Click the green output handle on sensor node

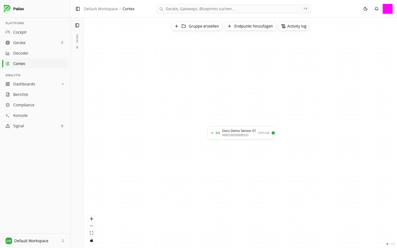[x=273, y=133]
